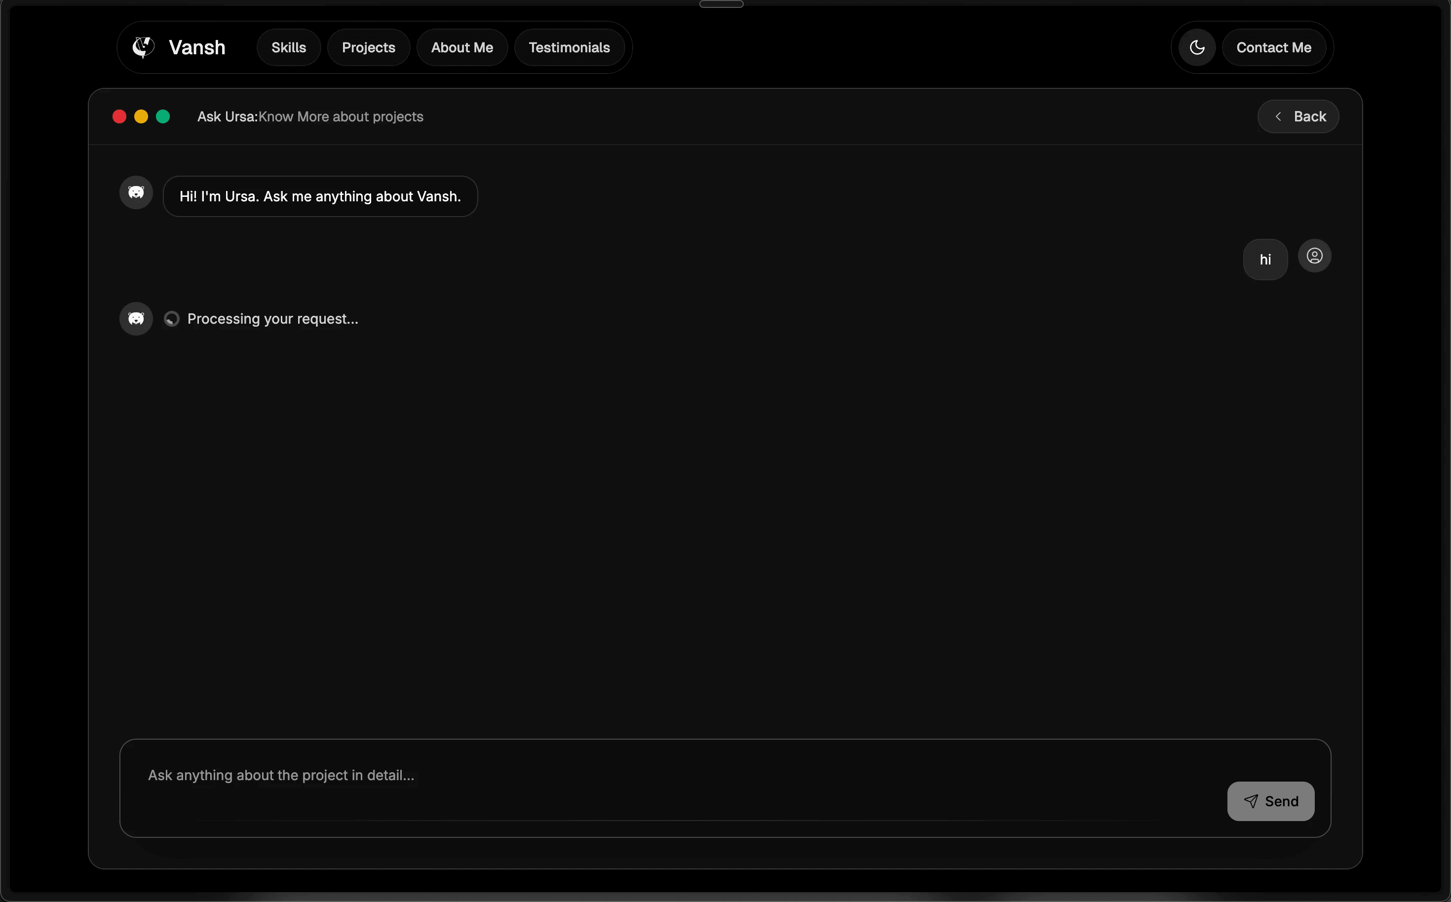Viewport: 1451px width, 902px height.
Task: Open About Me section
Action: coord(462,47)
